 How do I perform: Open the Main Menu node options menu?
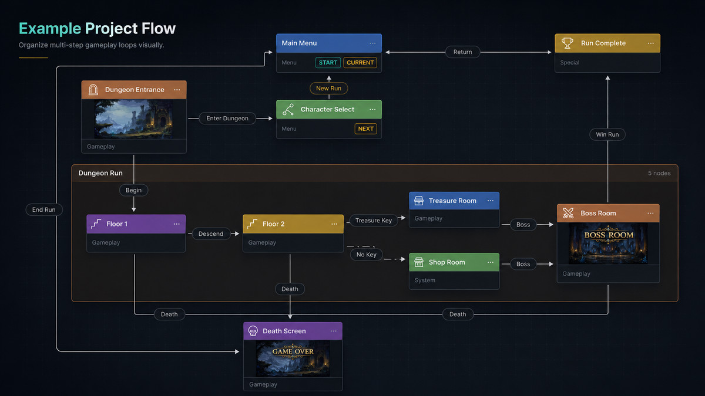tap(372, 43)
